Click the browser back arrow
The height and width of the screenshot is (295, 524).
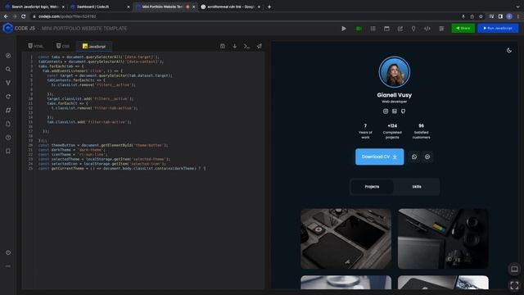[6, 16]
